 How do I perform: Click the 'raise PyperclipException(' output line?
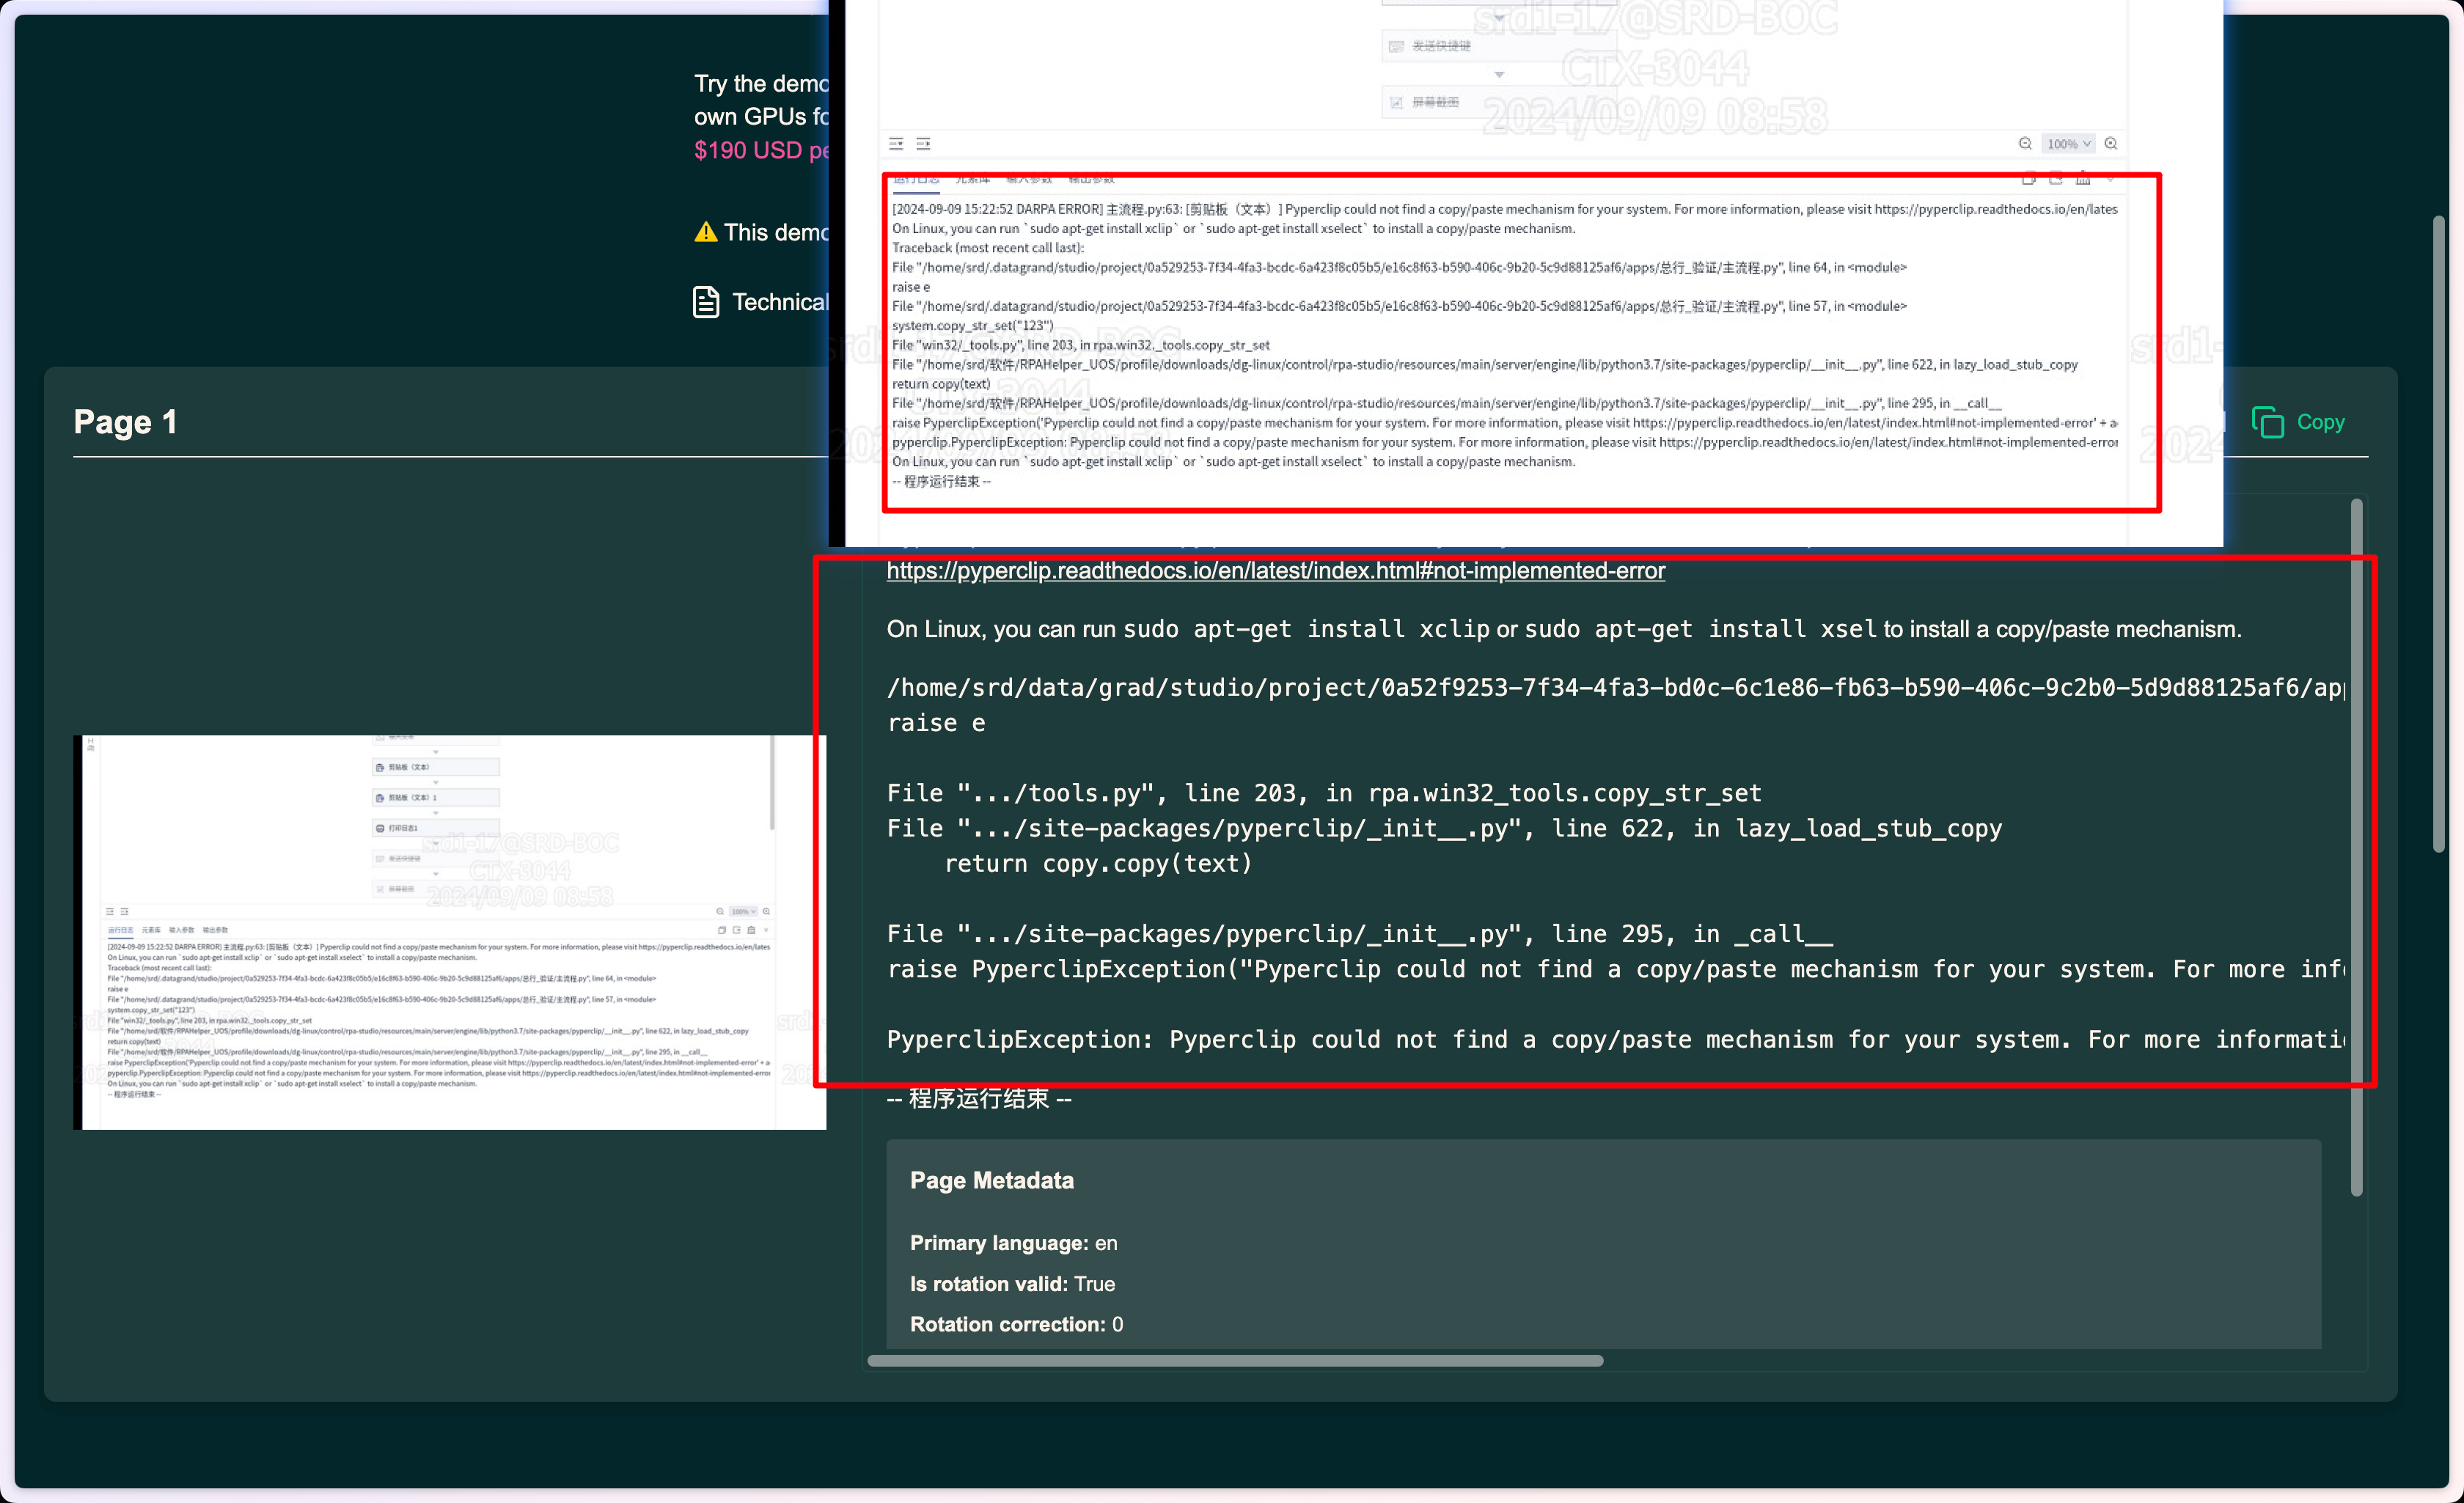tap(1616, 969)
